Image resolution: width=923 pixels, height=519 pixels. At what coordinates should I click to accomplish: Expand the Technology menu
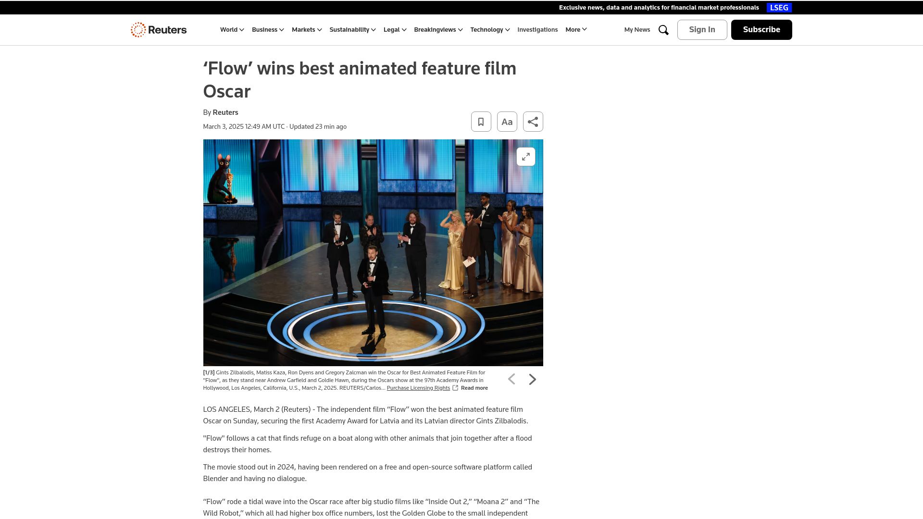(490, 30)
